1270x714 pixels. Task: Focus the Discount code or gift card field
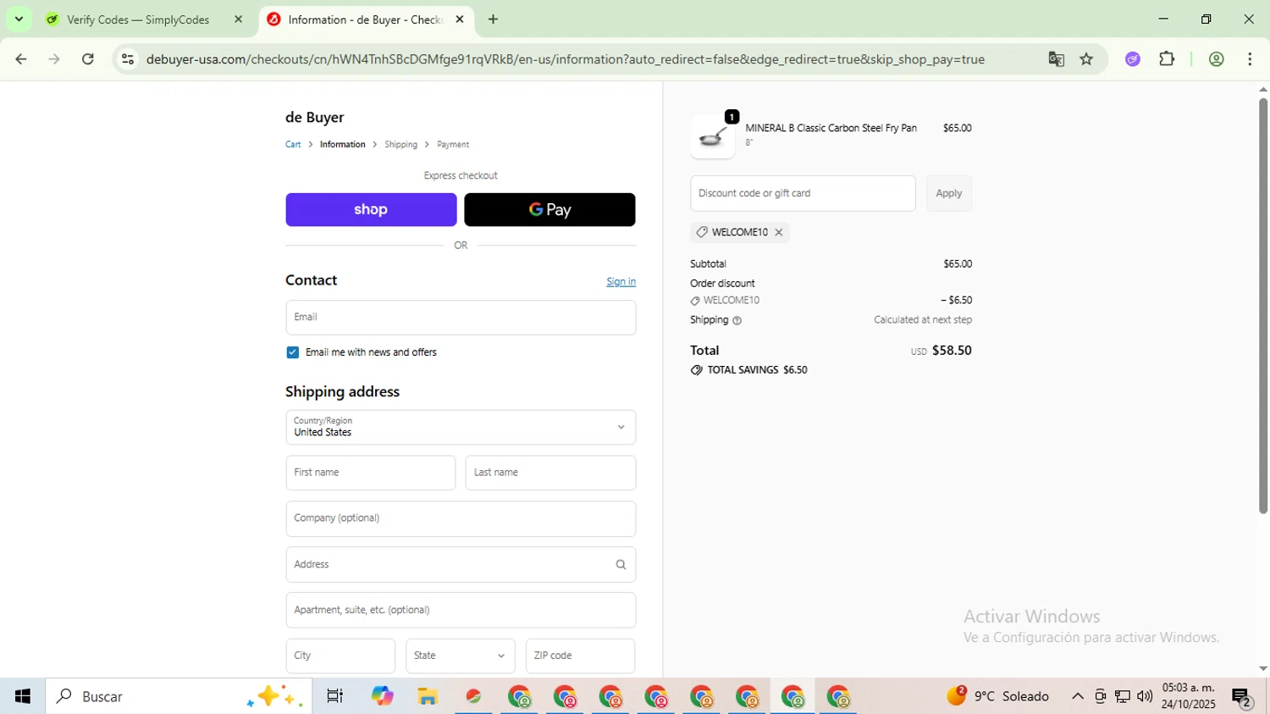[x=803, y=194]
